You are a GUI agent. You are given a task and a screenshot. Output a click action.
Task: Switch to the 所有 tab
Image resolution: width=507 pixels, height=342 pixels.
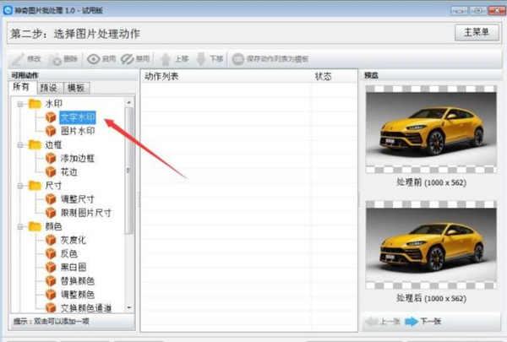coord(21,87)
